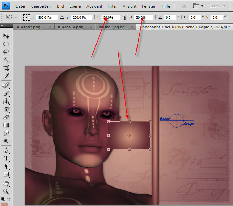Click the foreground color swatch
The image size is (233, 206).
pyautogui.click(x=5, y=204)
